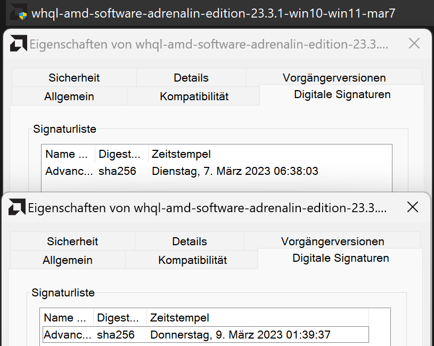
Task: Close the second properties dialog
Action: [x=413, y=207]
